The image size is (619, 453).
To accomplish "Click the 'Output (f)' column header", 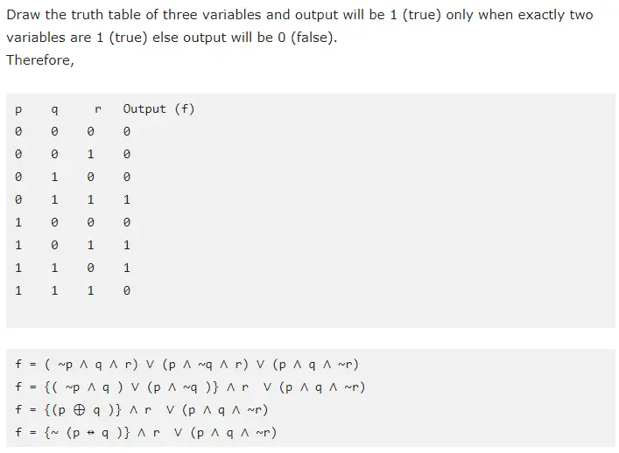I will pos(158,109).
